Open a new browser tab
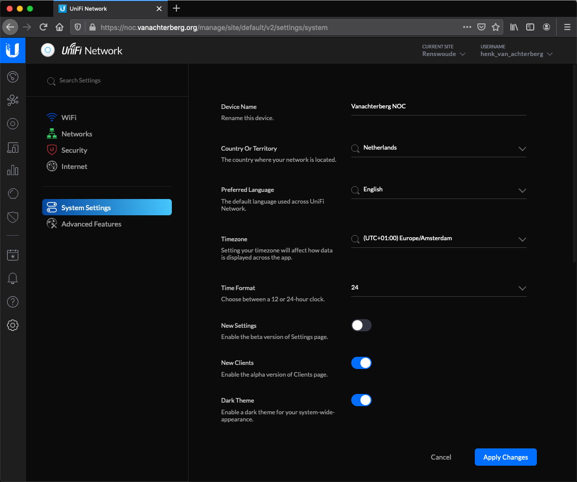 [176, 9]
